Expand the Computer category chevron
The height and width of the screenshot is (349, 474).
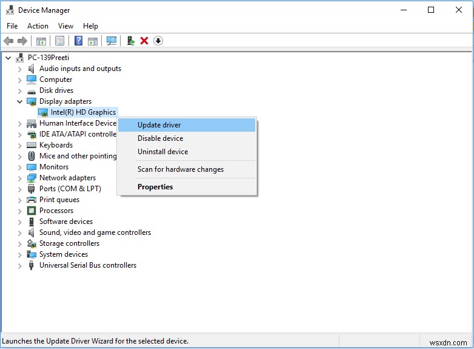pyautogui.click(x=19, y=80)
